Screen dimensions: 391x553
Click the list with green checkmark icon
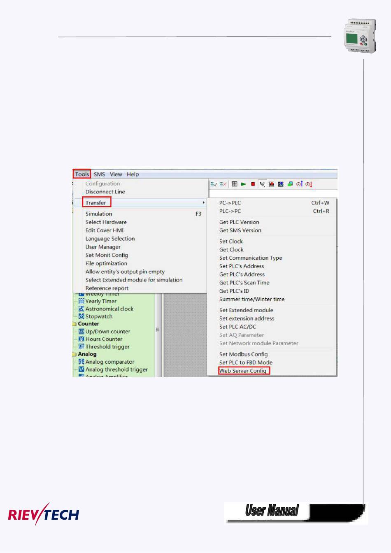pos(214,184)
